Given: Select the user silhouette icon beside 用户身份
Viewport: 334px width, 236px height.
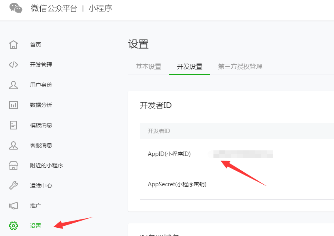Looking at the screenshot, I should point(13,85).
